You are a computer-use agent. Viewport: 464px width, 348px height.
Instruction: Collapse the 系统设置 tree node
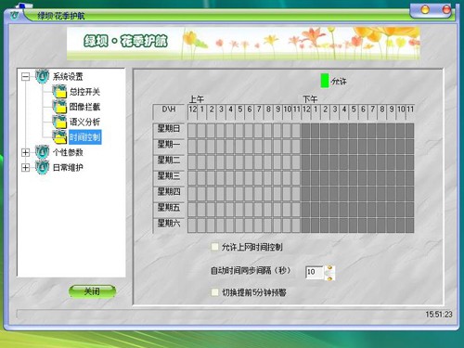pyautogui.click(x=26, y=76)
